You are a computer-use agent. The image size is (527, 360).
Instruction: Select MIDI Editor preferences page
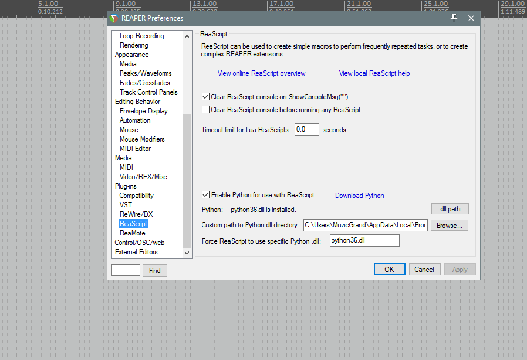[x=135, y=149]
